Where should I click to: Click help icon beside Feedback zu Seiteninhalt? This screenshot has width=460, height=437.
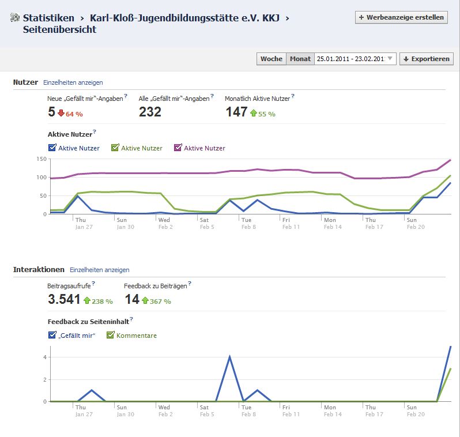(x=131, y=319)
